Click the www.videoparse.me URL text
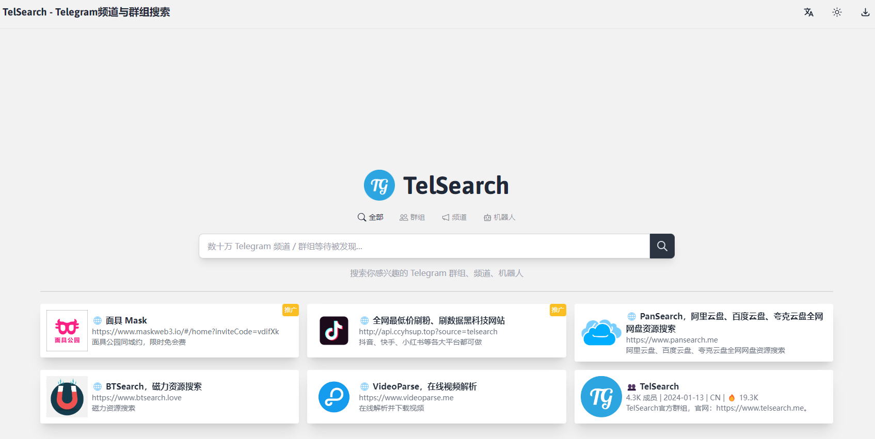 pyautogui.click(x=406, y=398)
